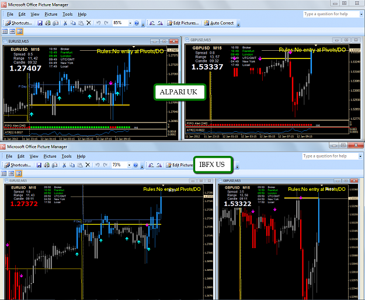The width and height of the screenshot is (365, 300).
Task: Click help question field in 73% zoom window
Action: 331,156
